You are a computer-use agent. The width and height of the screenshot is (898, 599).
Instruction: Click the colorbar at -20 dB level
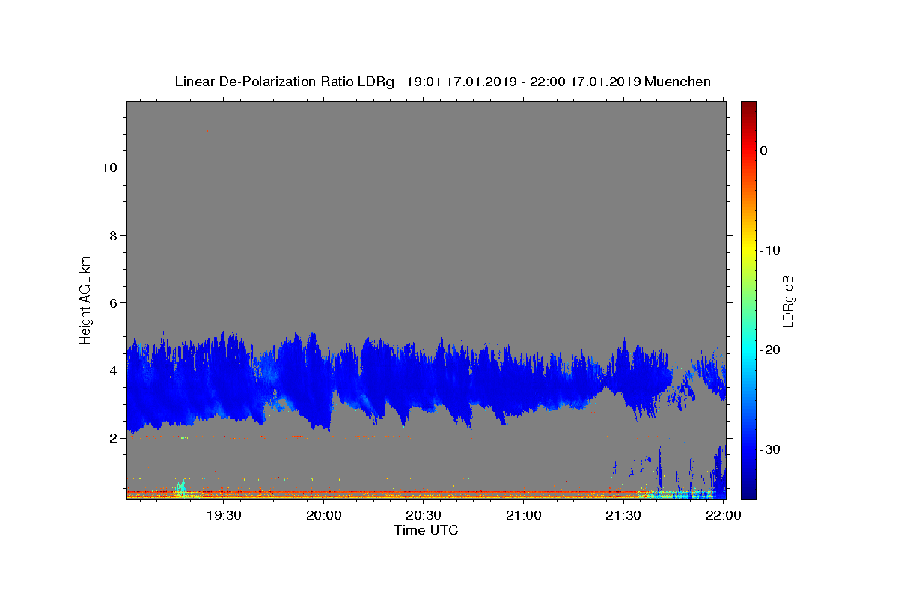tap(748, 350)
